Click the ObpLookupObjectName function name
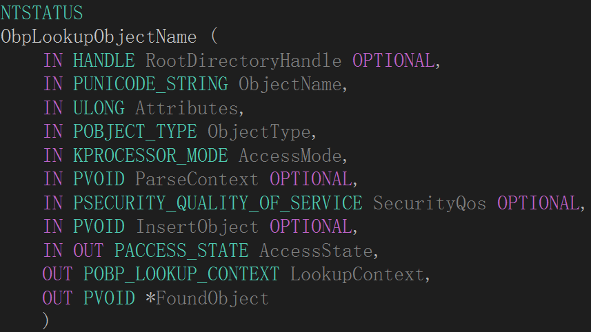 [x=99, y=37]
